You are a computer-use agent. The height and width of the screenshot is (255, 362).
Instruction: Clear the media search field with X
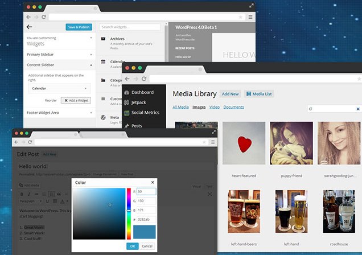[358, 109]
